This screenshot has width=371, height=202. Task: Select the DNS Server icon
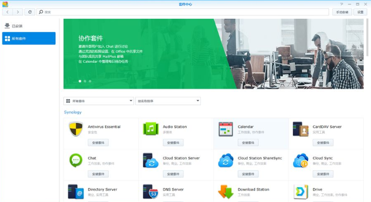pyautogui.click(x=151, y=192)
